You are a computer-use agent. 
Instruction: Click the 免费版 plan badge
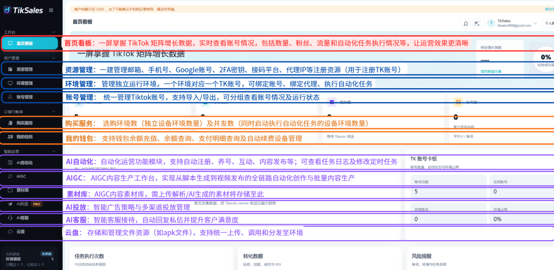coord(46,253)
